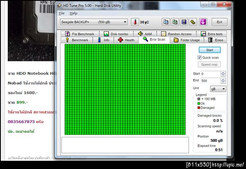Click hard disk photo on background webpage
Image resolution: width=246 pixels, height=169 pixels.
pyautogui.click(x=31, y=31)
